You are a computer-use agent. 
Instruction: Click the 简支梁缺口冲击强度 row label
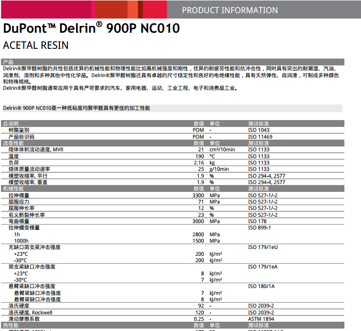point(32,267)
